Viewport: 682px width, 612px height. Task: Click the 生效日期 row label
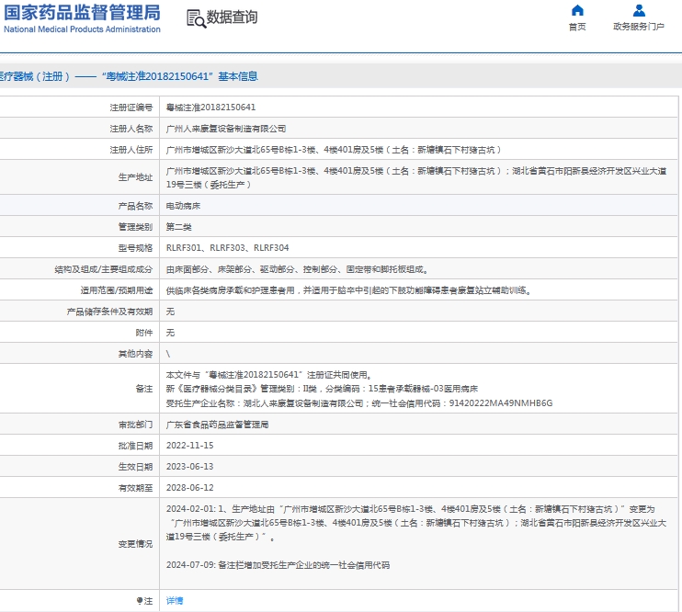(135, 467)
